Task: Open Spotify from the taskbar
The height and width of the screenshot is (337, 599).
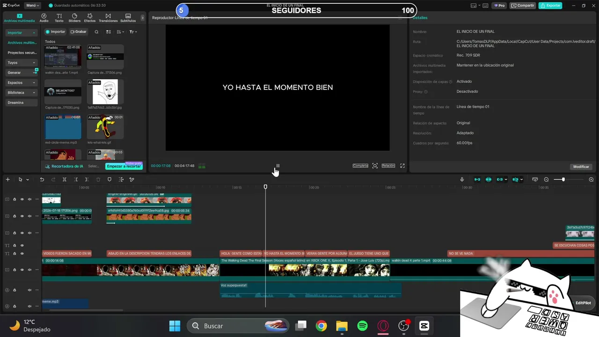Action: point(362,326)
